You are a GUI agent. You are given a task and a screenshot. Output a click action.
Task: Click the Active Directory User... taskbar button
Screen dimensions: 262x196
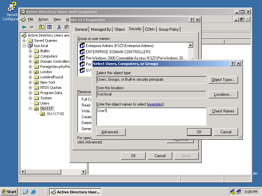(75, 192)
